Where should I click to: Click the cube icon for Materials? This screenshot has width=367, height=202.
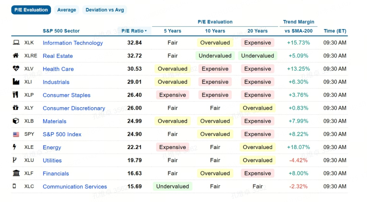[16, 121]
